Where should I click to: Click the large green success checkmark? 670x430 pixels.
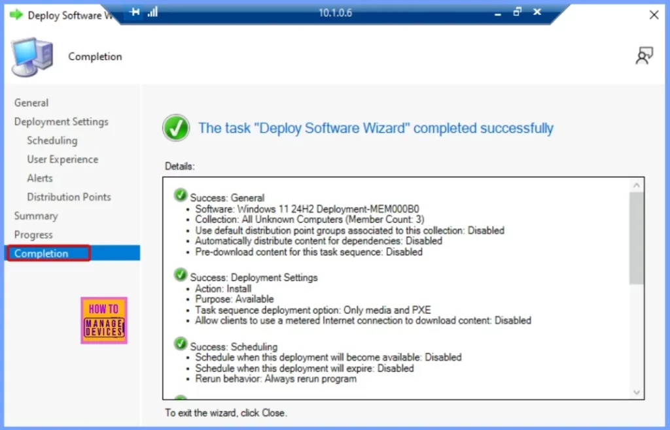pos(176,128)
